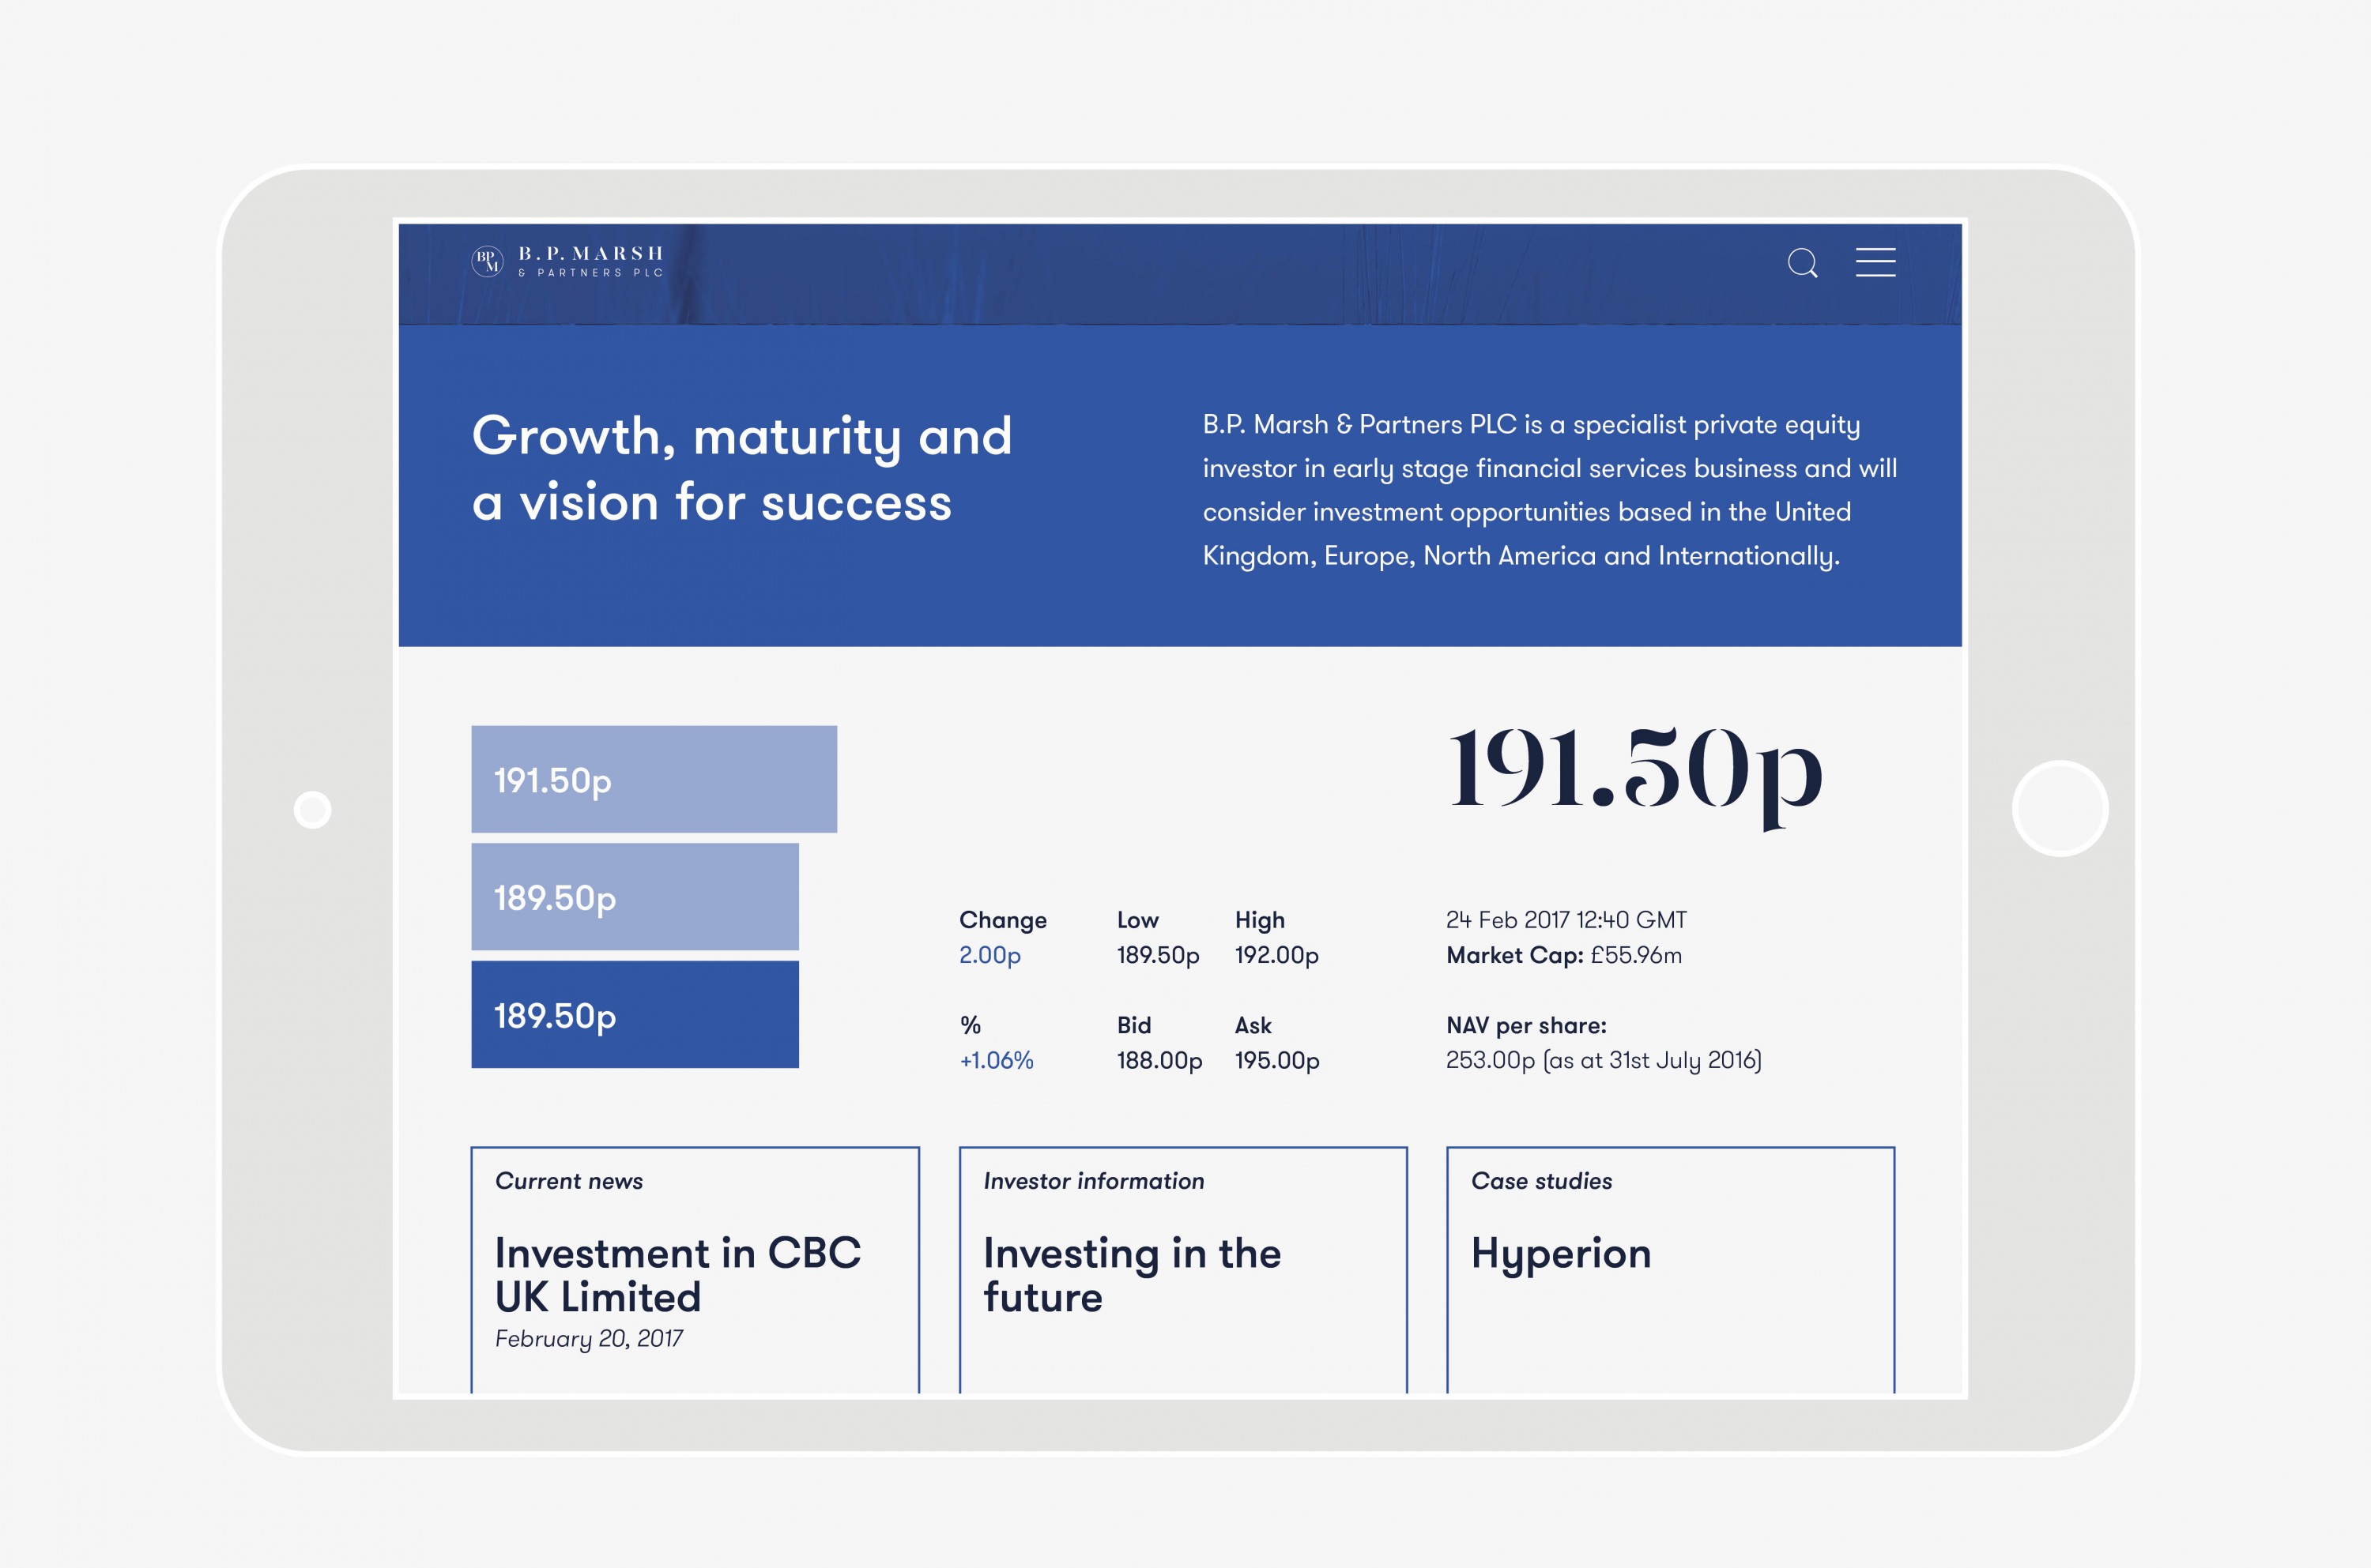
Task: Click the Growth, maturity headline
Action: (741, 468)
